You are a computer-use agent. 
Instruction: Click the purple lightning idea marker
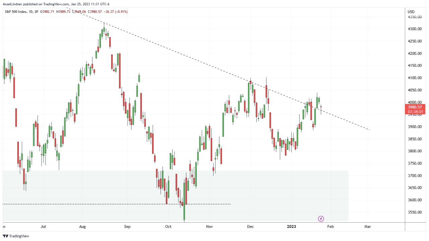(x=321, y=219)
